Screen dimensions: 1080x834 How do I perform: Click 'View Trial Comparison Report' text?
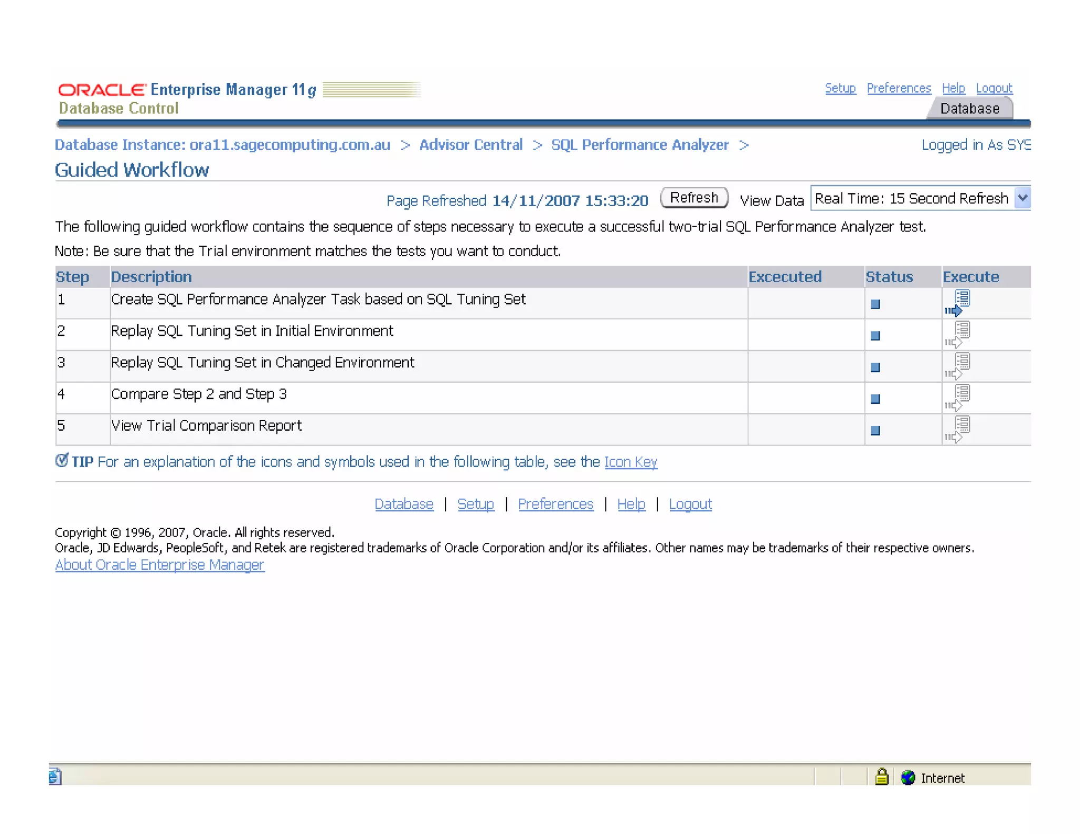206,425
